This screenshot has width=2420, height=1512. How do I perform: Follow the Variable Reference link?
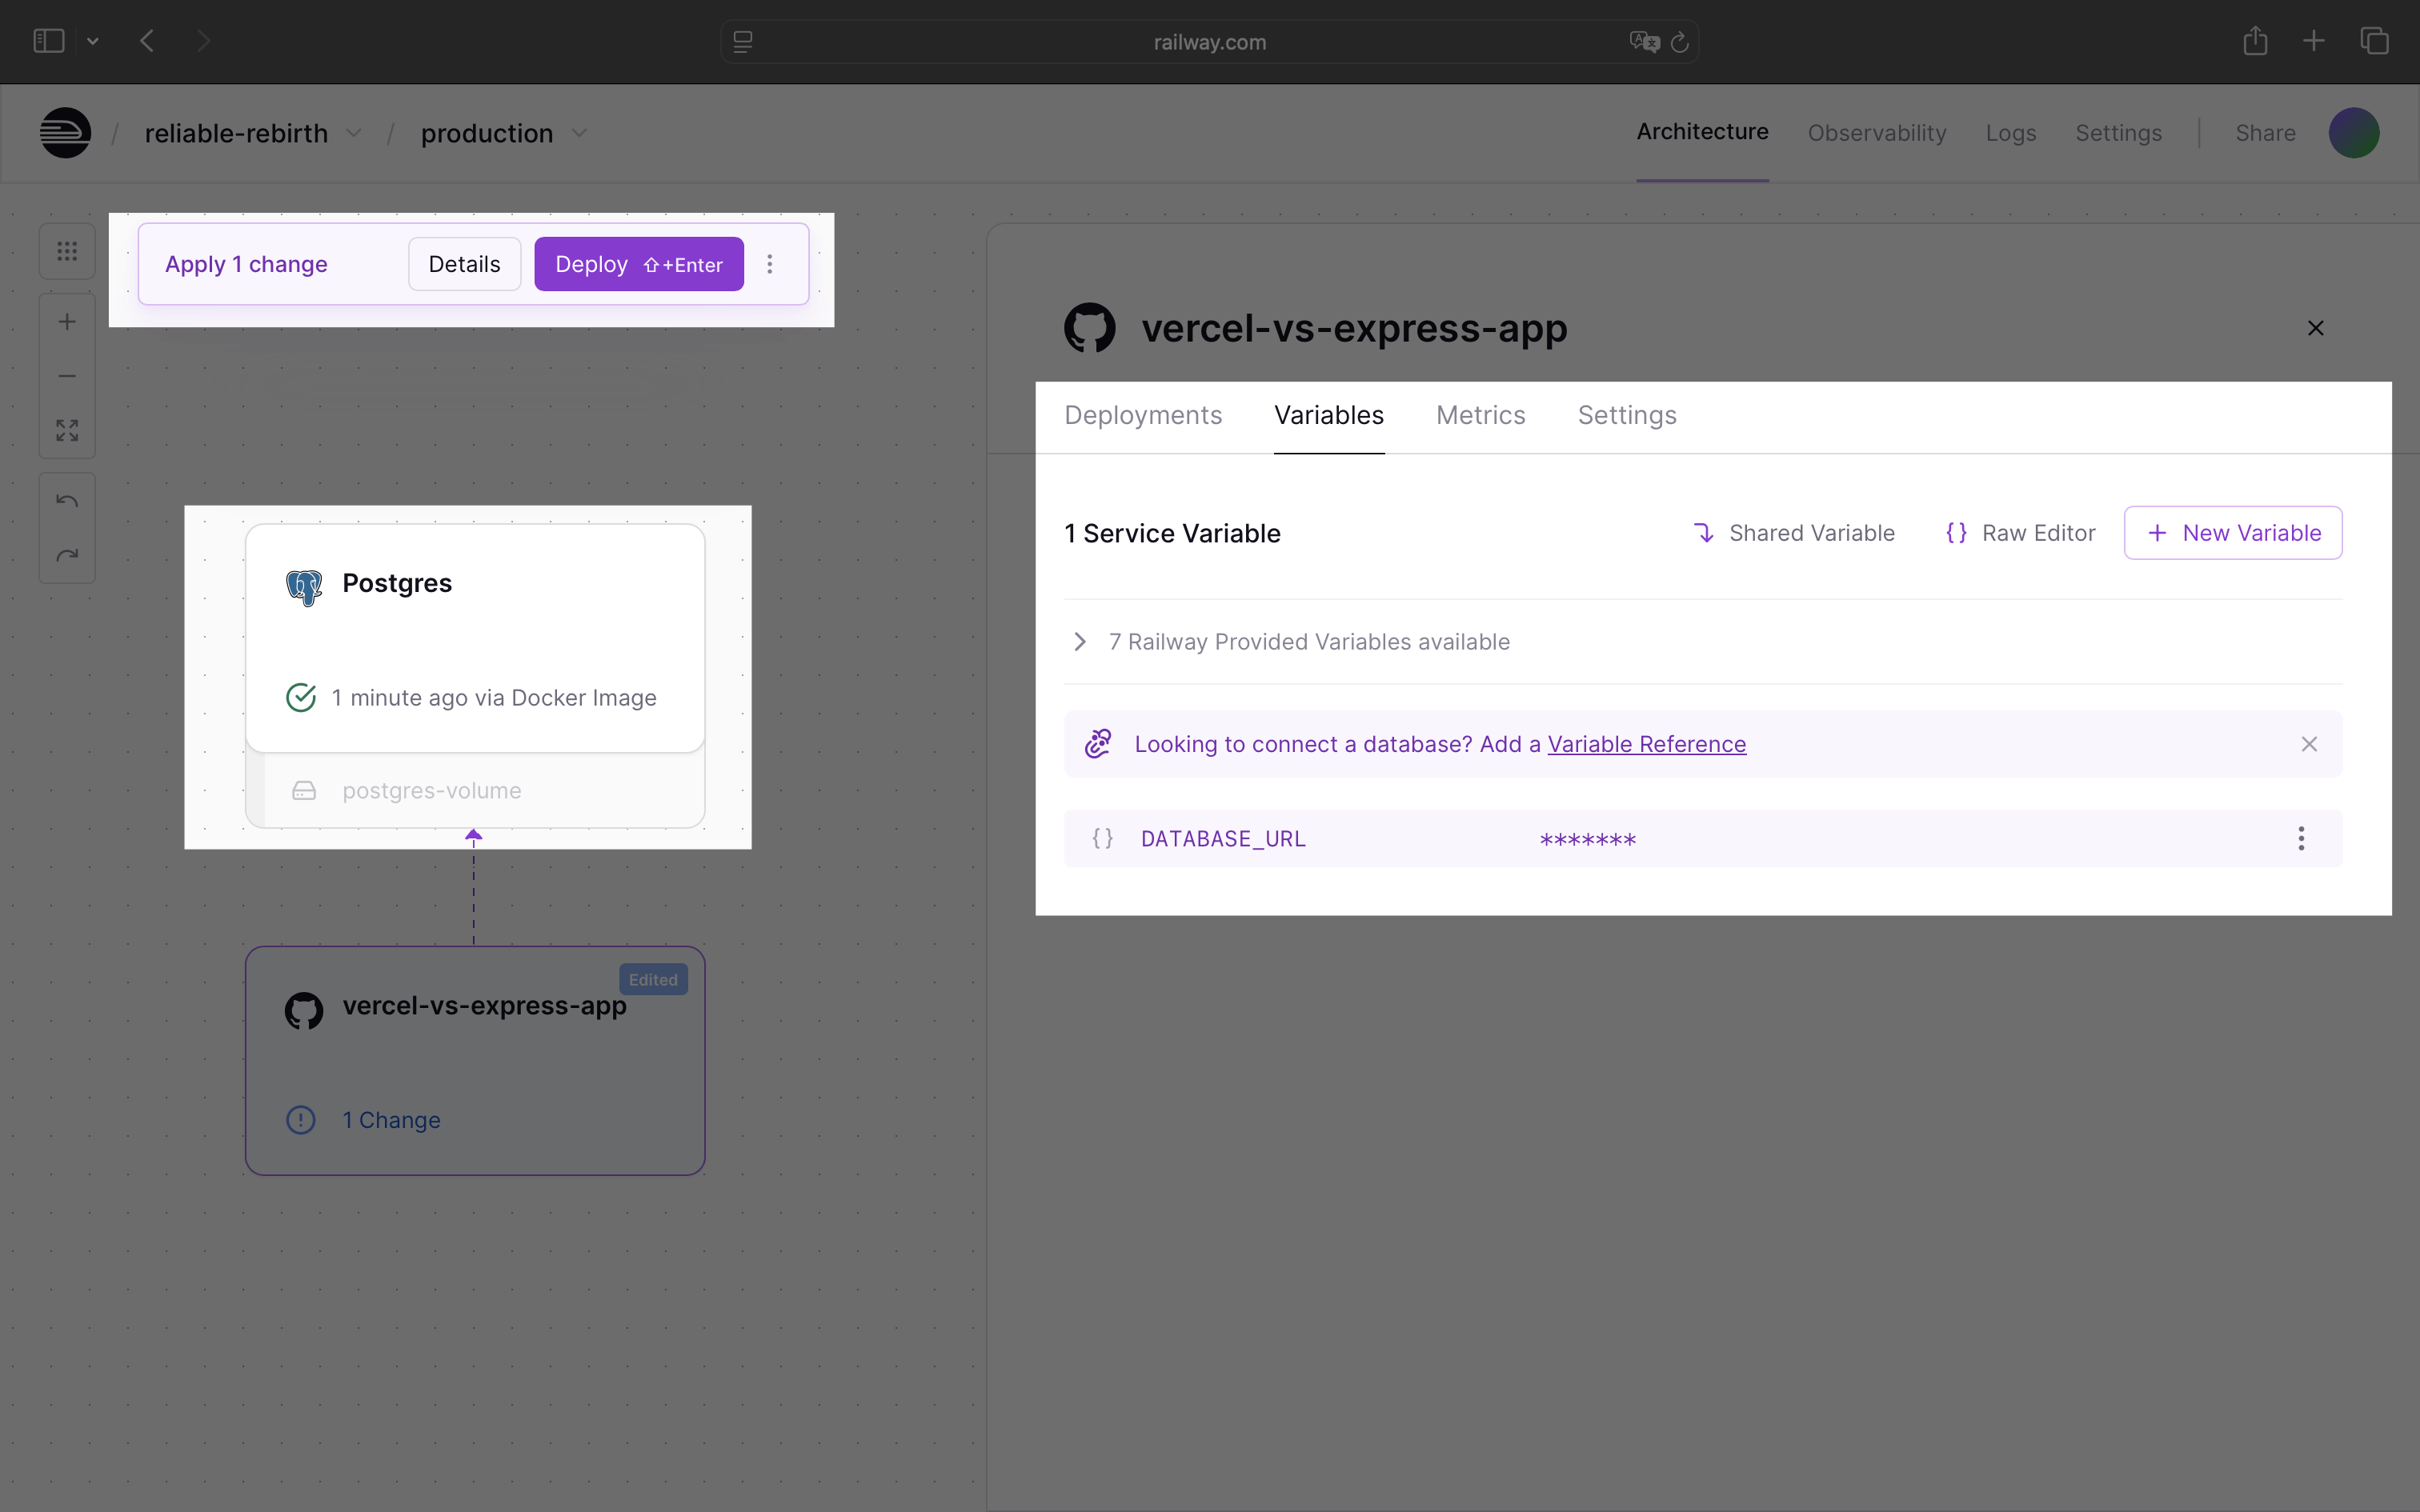click(x=1646, y=744)
